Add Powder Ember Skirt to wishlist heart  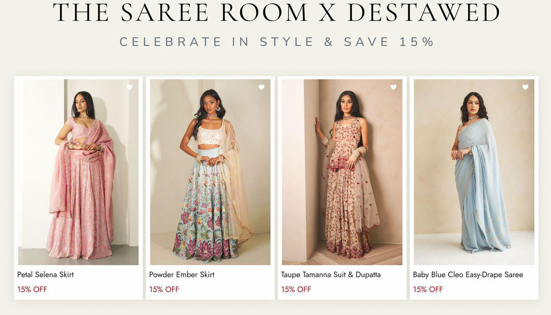pos(261,87)
